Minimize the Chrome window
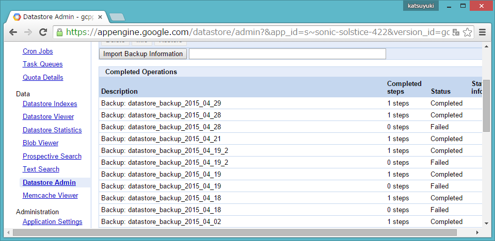 (449, 6)
